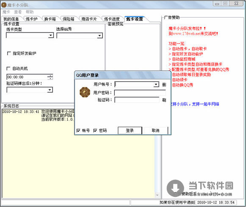Click the status bar time 2010-10-12 18:33:54
This screenshot has height=207, width=246.
(216, 202)
